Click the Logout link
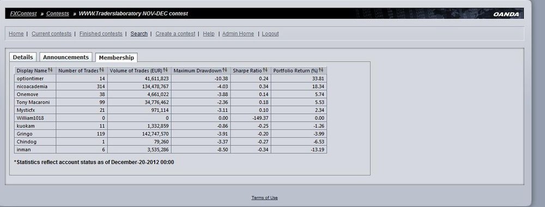 tap(270, 34)
